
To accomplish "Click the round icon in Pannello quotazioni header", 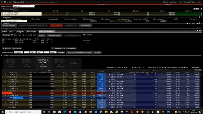I will coord(202,9).
